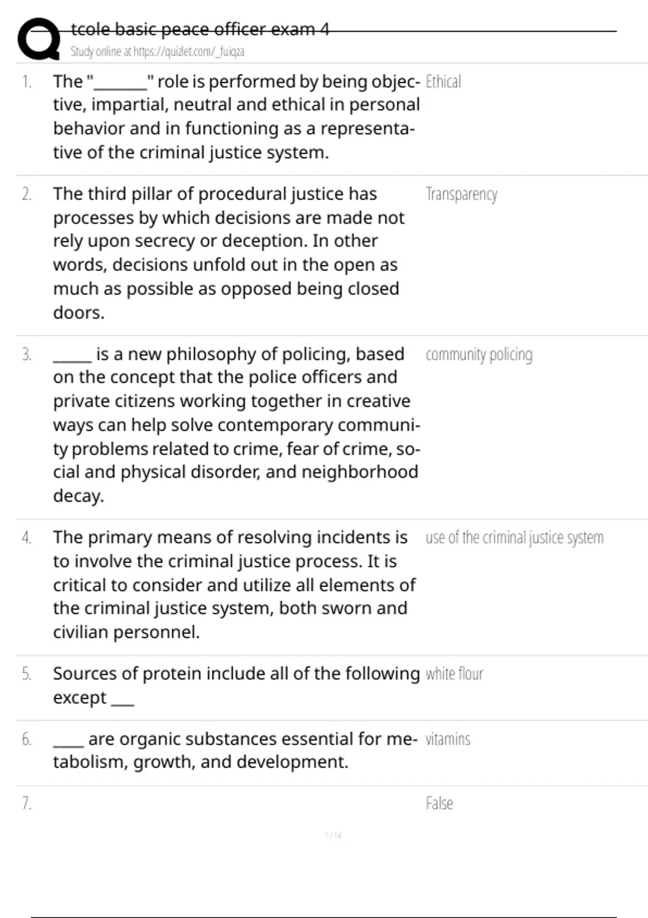The height and width of the screenshot is (918, 648).
Task: Select the answer 'Transparency'
Action: click(x=461, y=194)
